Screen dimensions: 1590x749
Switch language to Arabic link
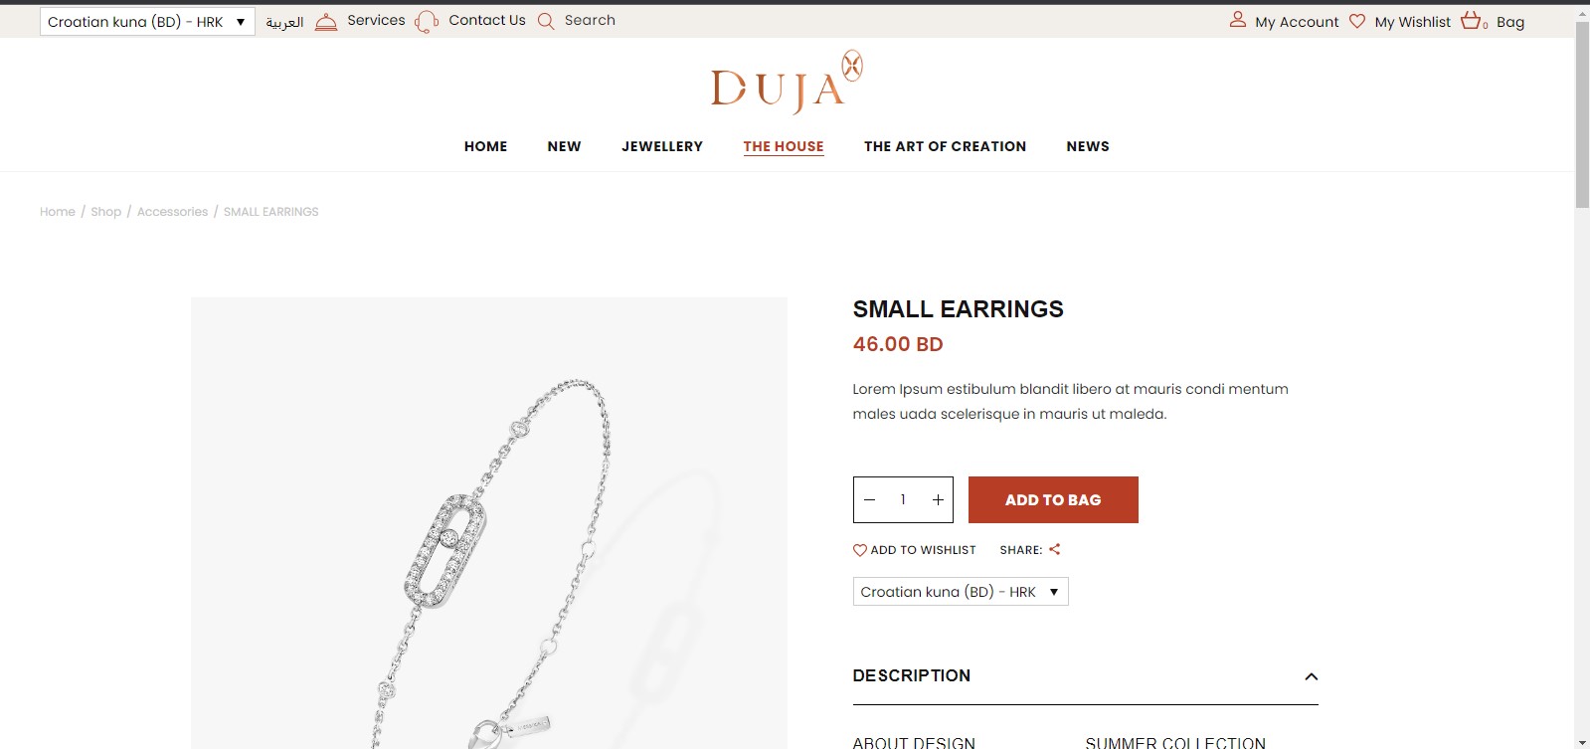click(x=284, y=22)
